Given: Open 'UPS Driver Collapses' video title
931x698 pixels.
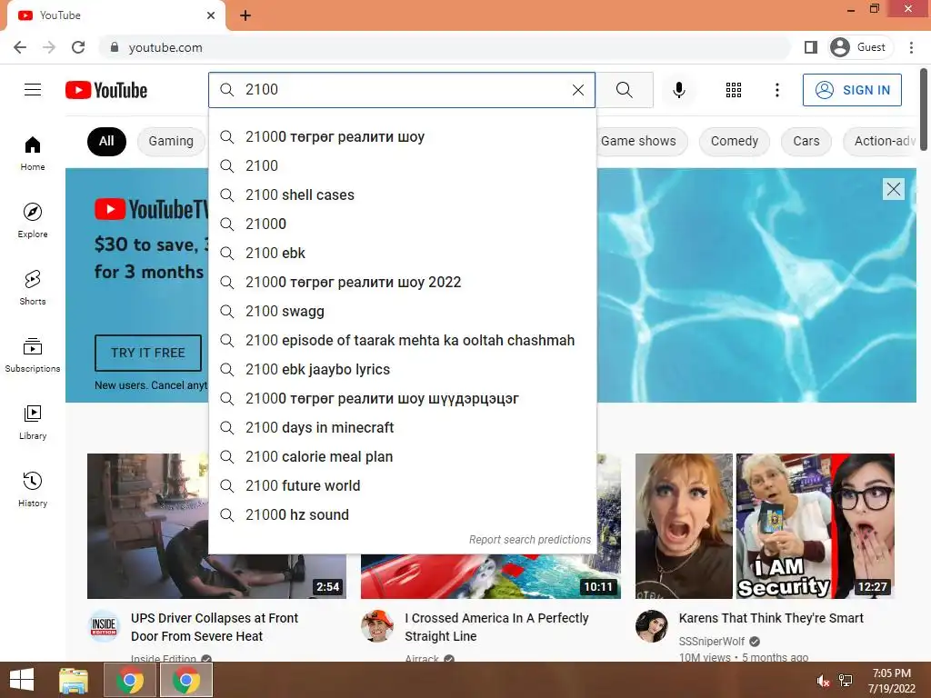Looking at the screenshot, I should pos(215,627).
